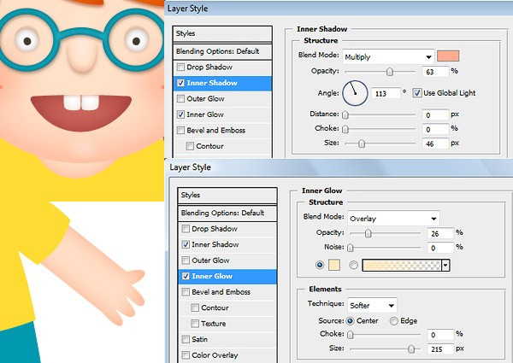Viewport: 513px width, 363px height.
Task: Click the Inner Shadow salmon color swatch
Action: point(448,56)
